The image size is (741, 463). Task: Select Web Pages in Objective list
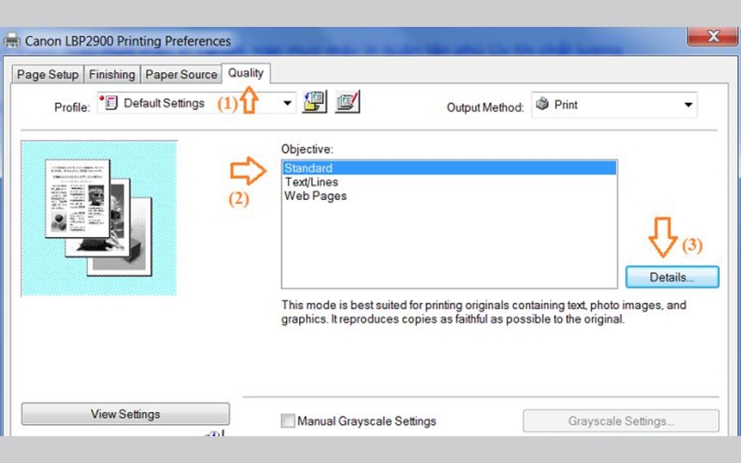pyautogui.click(x=449, y=195)
